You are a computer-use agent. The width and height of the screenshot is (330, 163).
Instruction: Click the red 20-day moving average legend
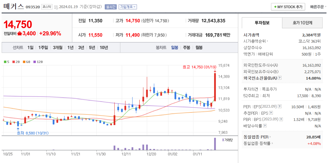pos(16,62)
